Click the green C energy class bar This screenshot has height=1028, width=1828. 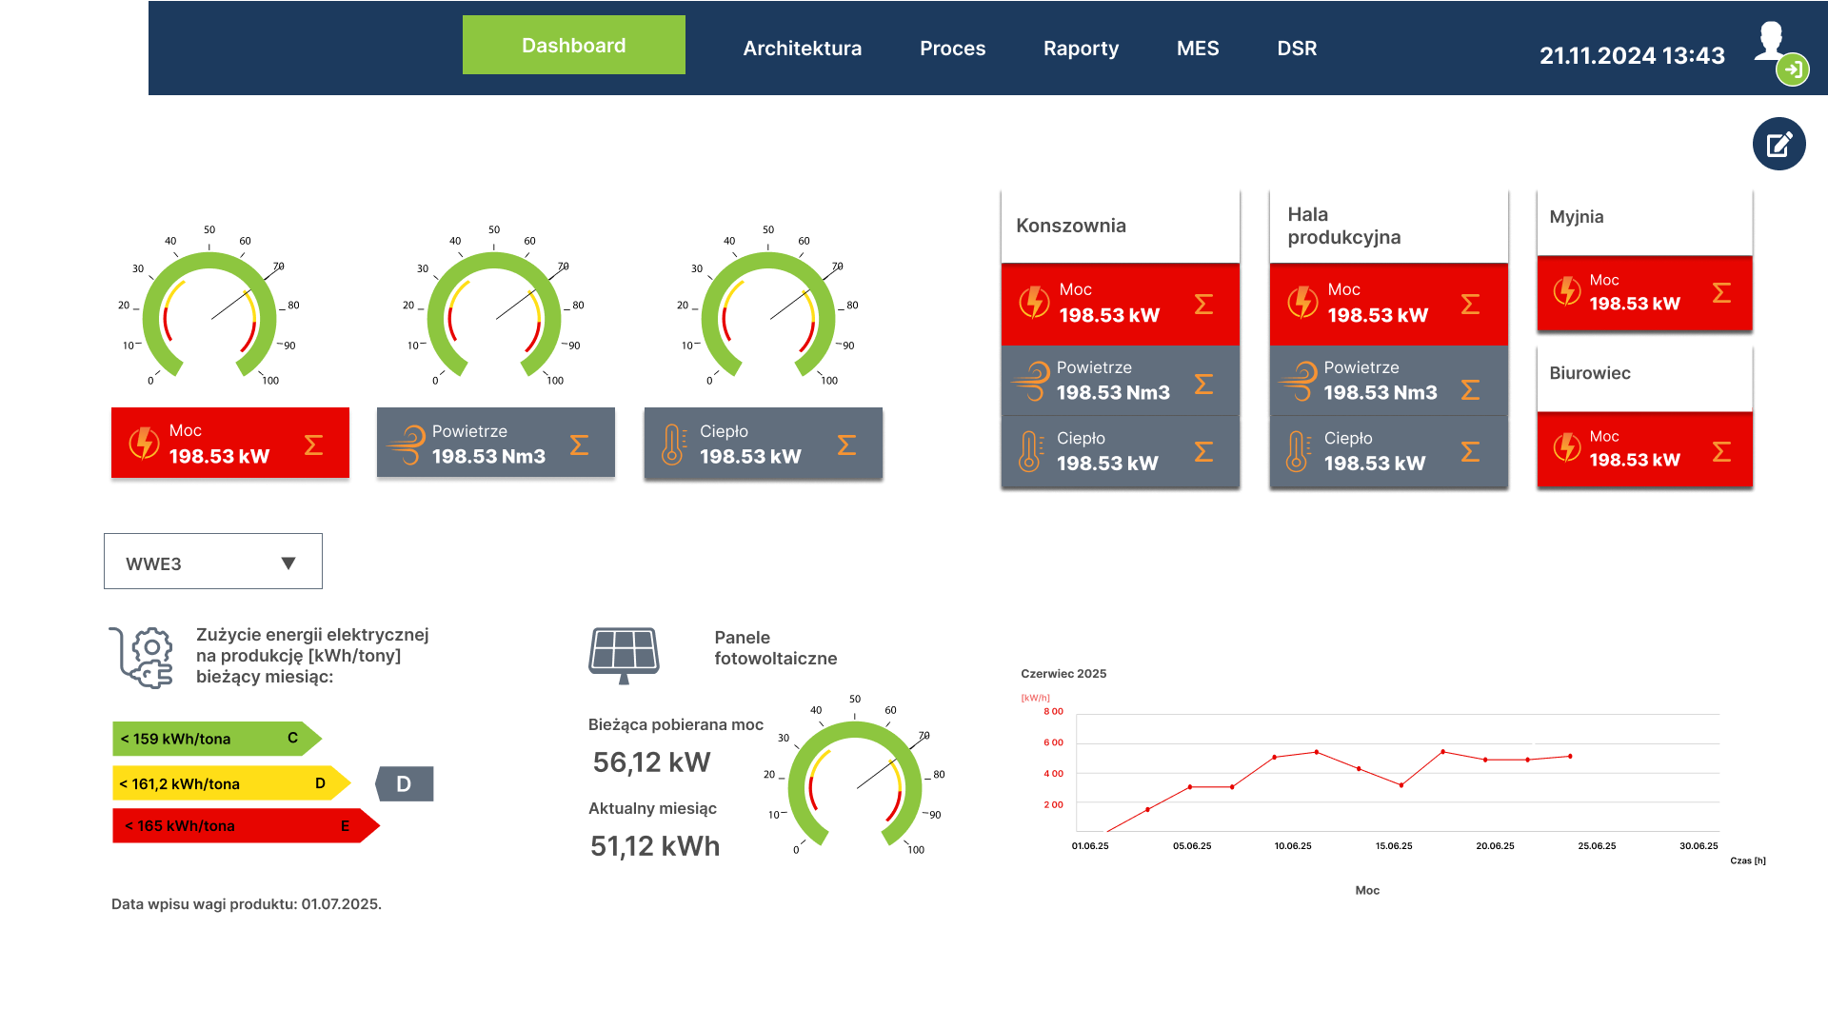(x=214, y=739)
